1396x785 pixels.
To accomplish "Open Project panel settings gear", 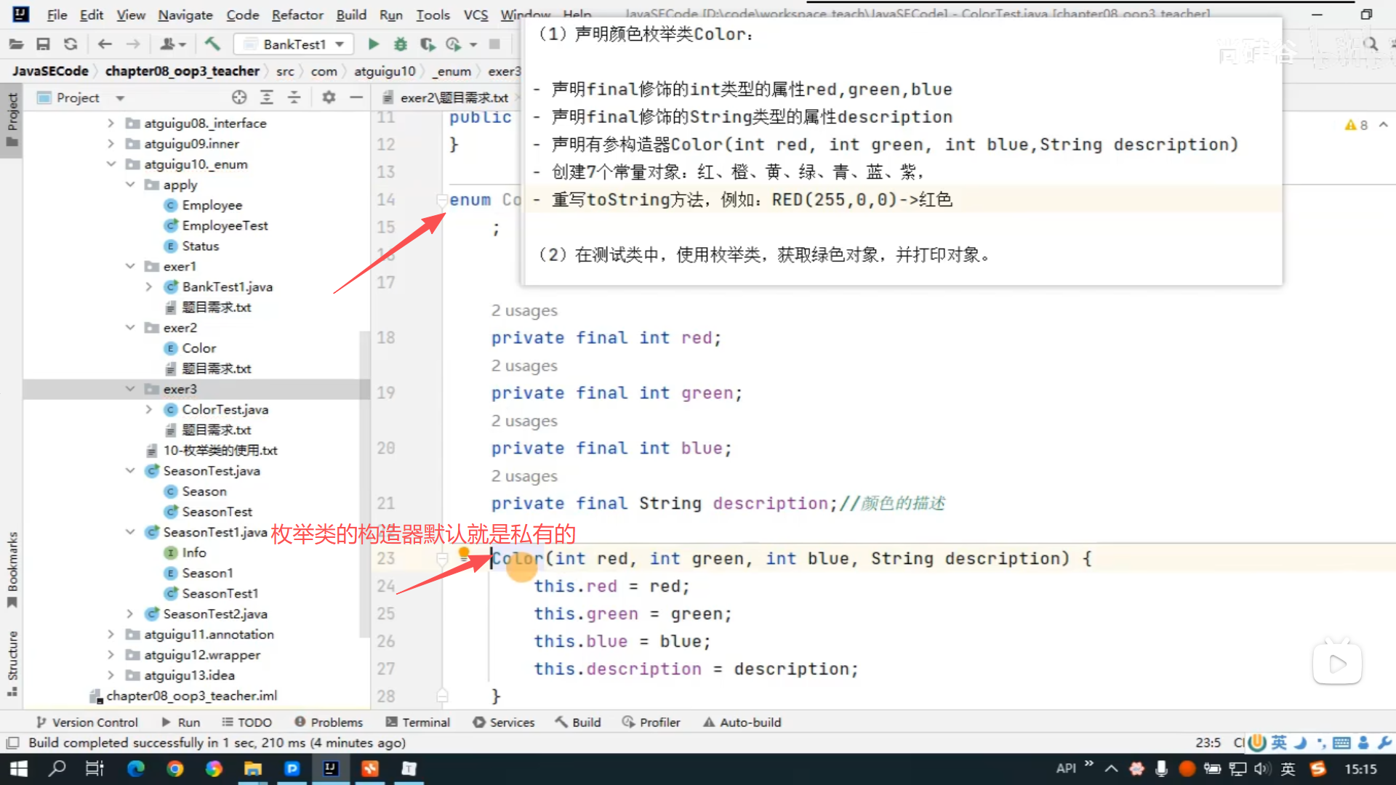I will (329, 97).
